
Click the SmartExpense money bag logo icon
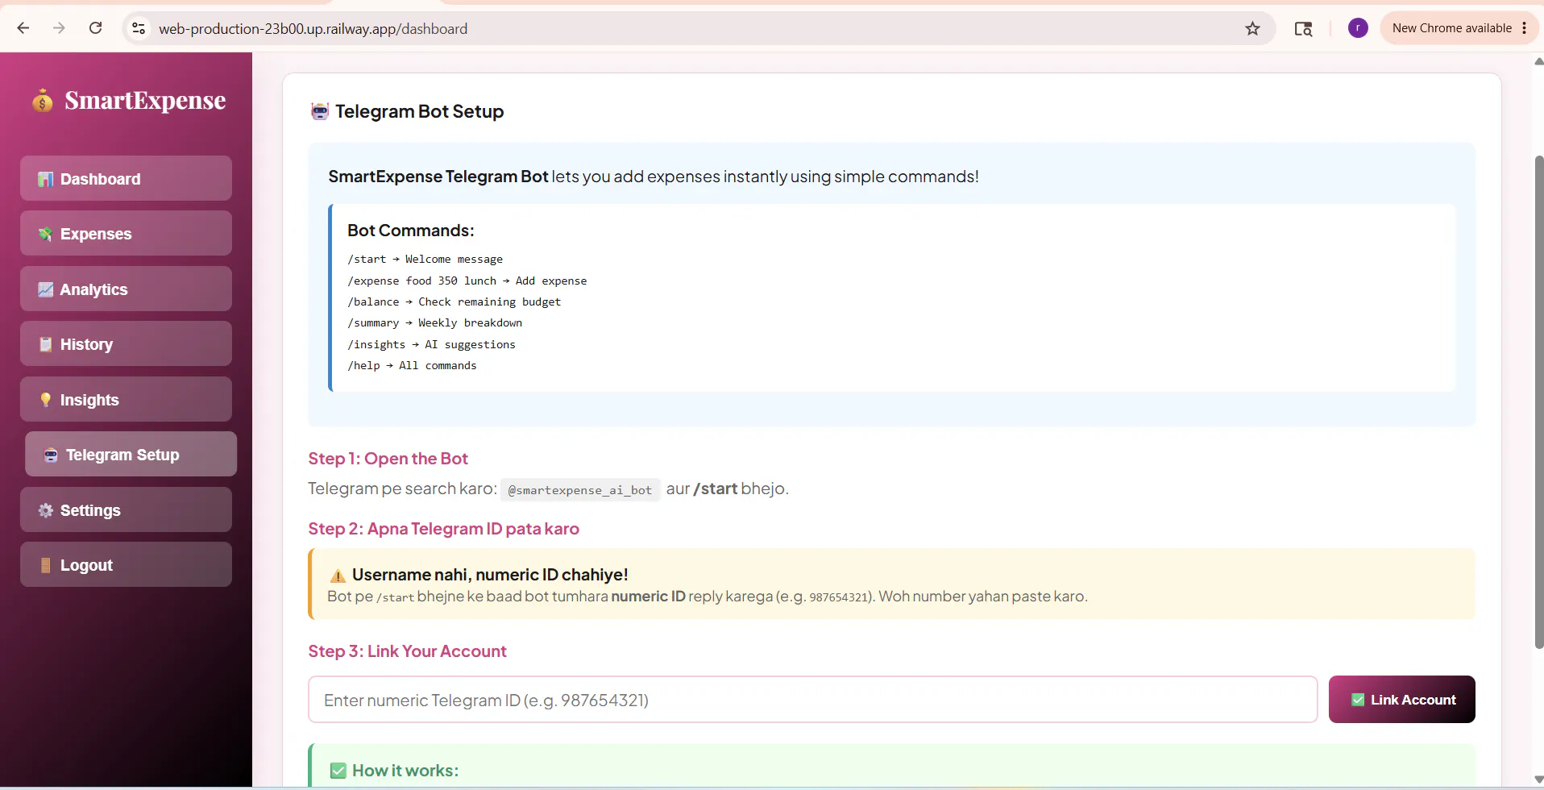tap(43, 101)
